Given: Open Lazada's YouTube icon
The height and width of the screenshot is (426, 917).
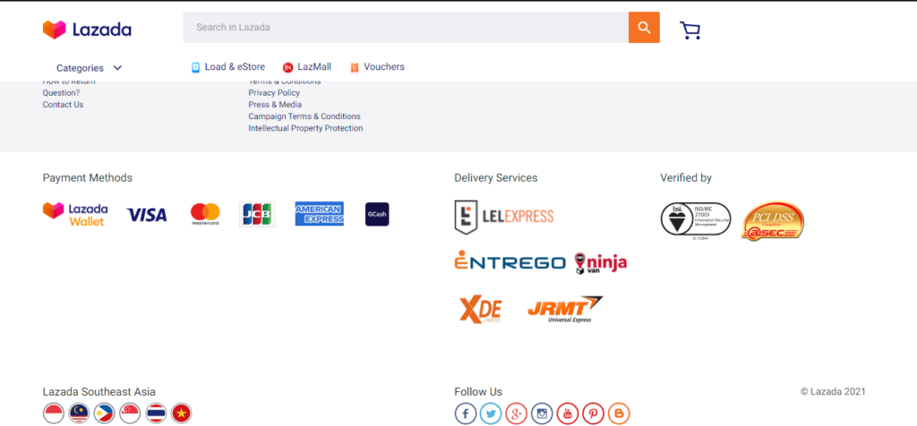Looking at the screenshot, I should click(567, 413).
